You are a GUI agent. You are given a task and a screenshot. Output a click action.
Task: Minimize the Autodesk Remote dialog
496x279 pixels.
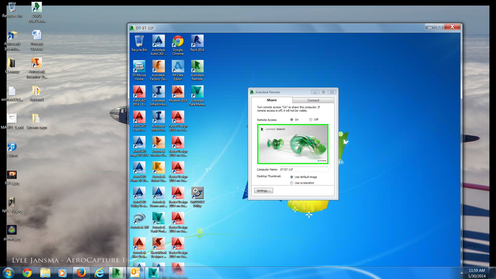click(315, 92)
